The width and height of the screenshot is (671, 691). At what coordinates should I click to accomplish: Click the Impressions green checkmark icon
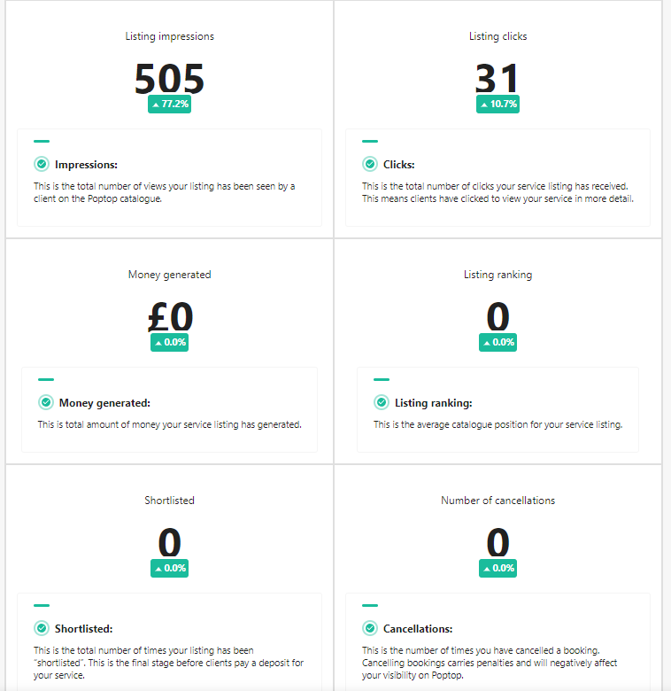click(42, 164)
